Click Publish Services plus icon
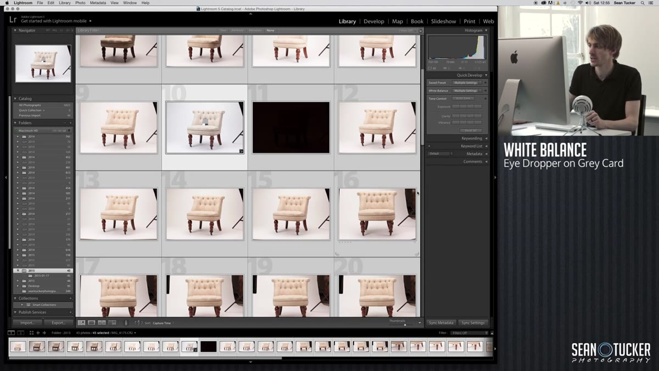 pyautogui.click(x=70, y=312)
